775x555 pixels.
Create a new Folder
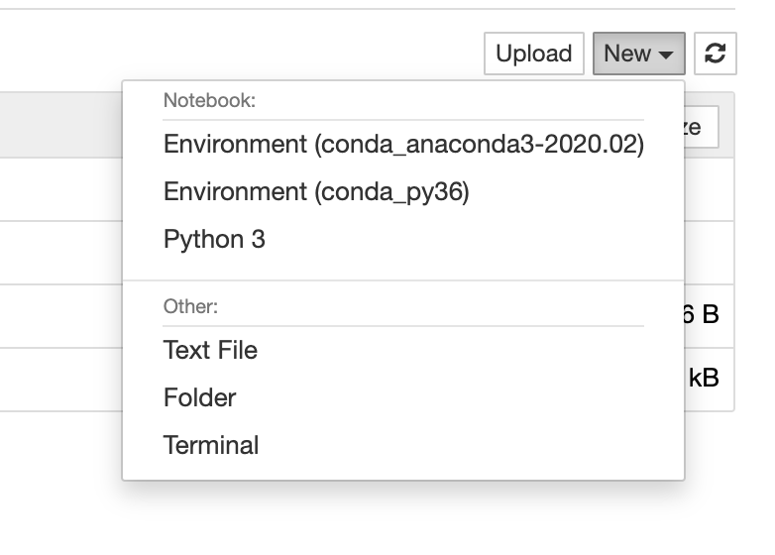pyautogui.click(x=199, y=397)
